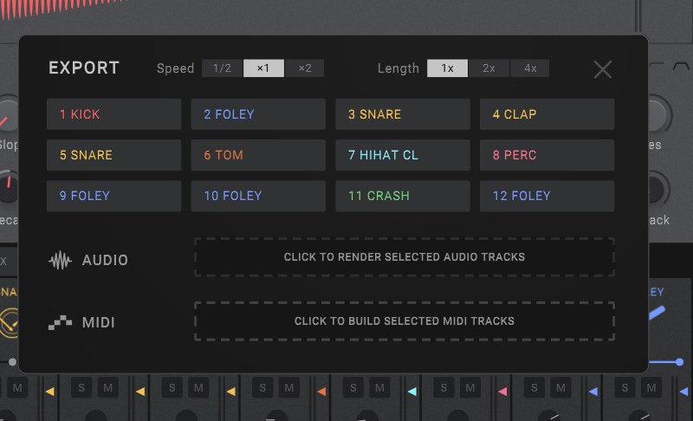Select the 3 SNARE track

(402, 114)
